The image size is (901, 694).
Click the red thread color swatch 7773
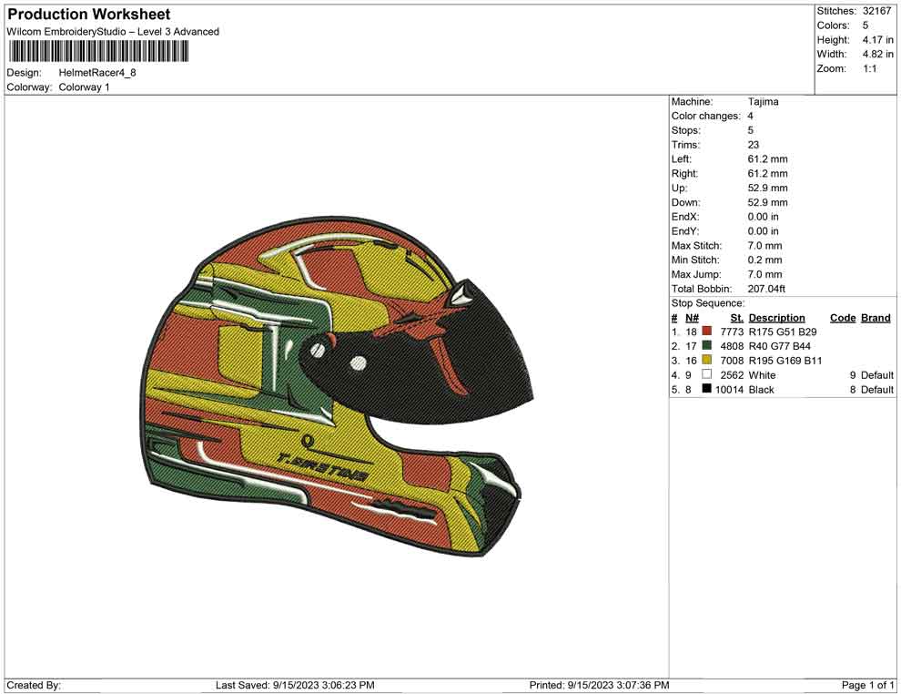[x=707, y=332]
